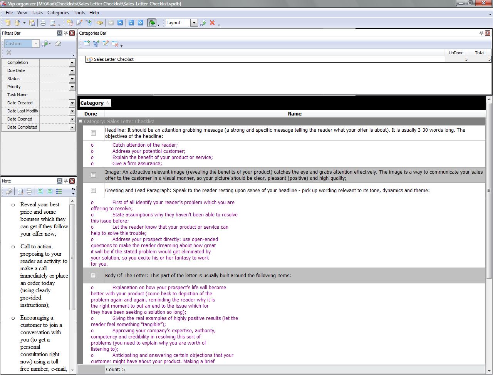This screenshot has width=493, height=375.
Task: Click the add category icon in Categories Bar
Action: pos(87,44)
